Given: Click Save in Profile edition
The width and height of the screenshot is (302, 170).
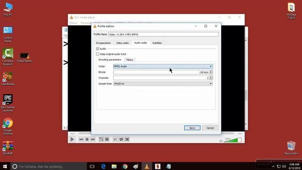Looking at the screenshot, I should (x=192, y=128).
